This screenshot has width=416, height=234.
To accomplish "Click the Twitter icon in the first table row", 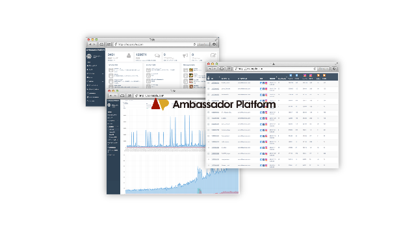I will coord(261,83).
